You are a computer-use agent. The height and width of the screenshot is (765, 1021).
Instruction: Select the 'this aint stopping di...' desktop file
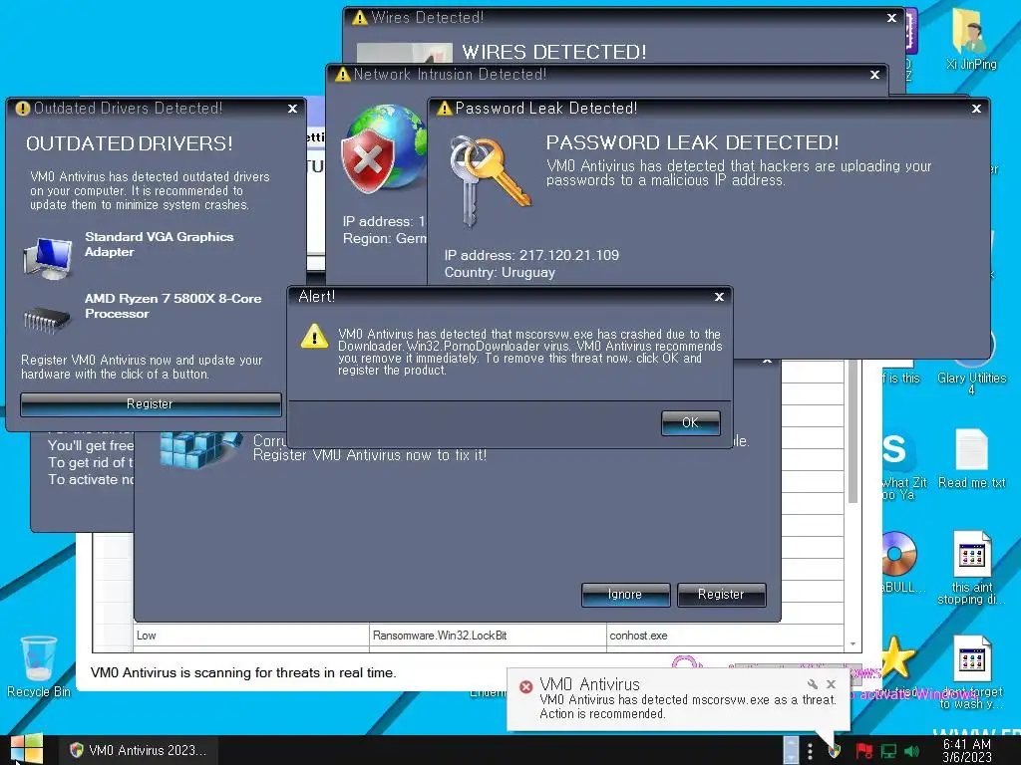tap(971, 567)
